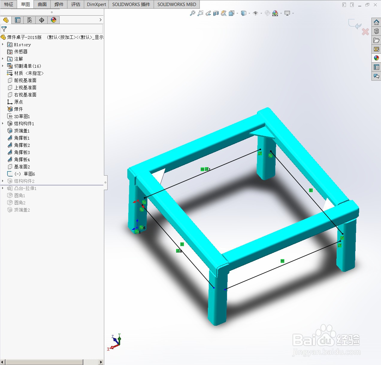Select the Zoom to Area tool
Viewport: 381px width, 365px height.
[200, 13]
